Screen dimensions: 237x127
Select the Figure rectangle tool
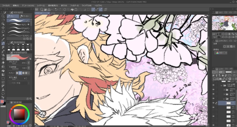click(x=3, y=78)
